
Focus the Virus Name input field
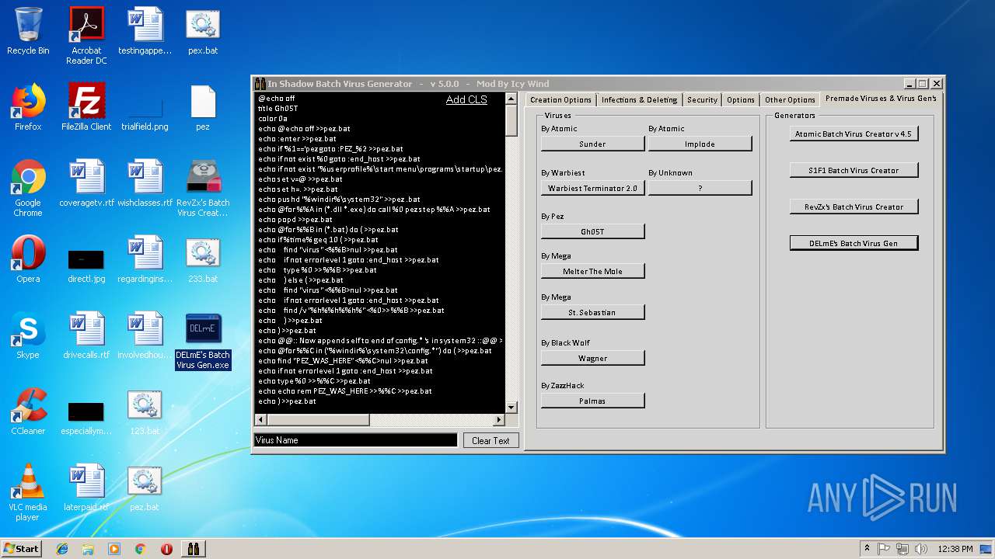point(356,440)
